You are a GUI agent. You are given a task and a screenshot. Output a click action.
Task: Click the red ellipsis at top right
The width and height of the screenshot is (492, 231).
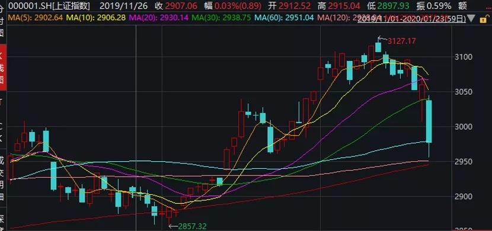point(488,6)
